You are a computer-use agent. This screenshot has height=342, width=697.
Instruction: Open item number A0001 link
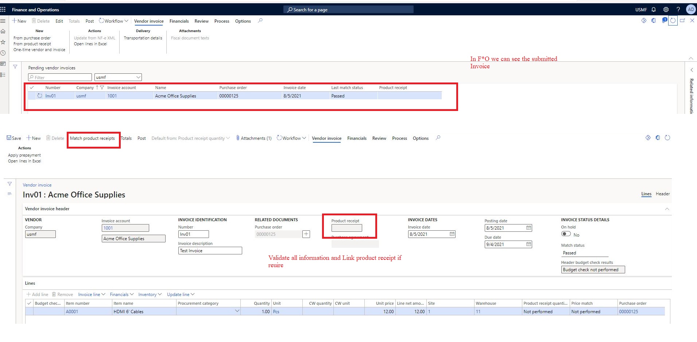[x=72, y=311]
